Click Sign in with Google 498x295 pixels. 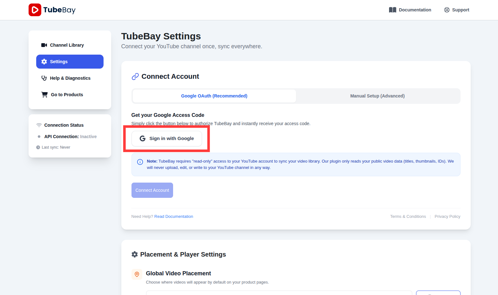pyautogui.click(x=167, y=138)
